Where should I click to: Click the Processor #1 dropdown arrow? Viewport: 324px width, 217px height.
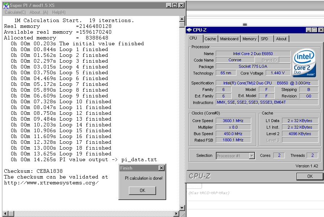(x=252, y=156)
